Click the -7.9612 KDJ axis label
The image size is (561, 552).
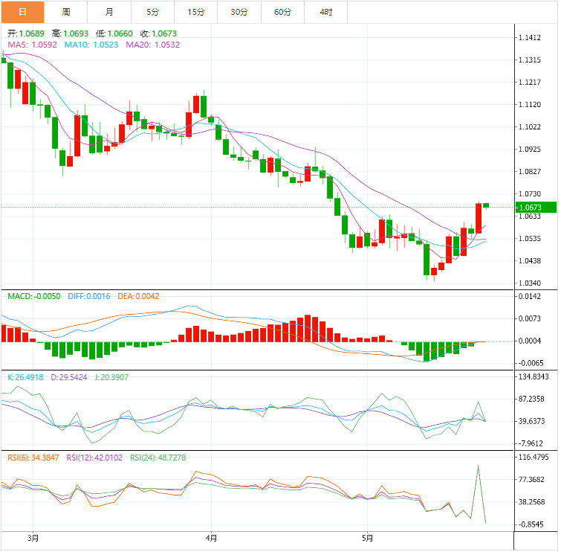[531, 443]
